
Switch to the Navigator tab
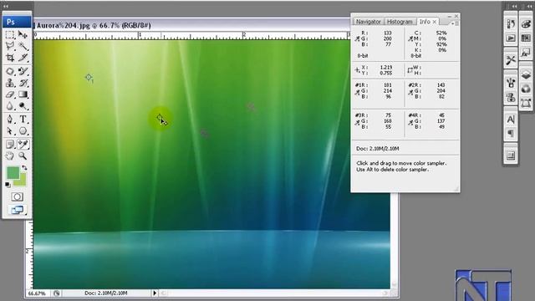368,22
